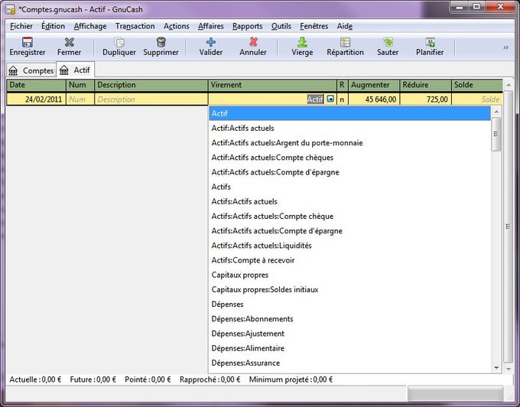The width and height of the screenshot is (520, 407).
Task: Choose Actifs:Actifs actuels:Compte d'épargne
Action: tap(350, 231)
